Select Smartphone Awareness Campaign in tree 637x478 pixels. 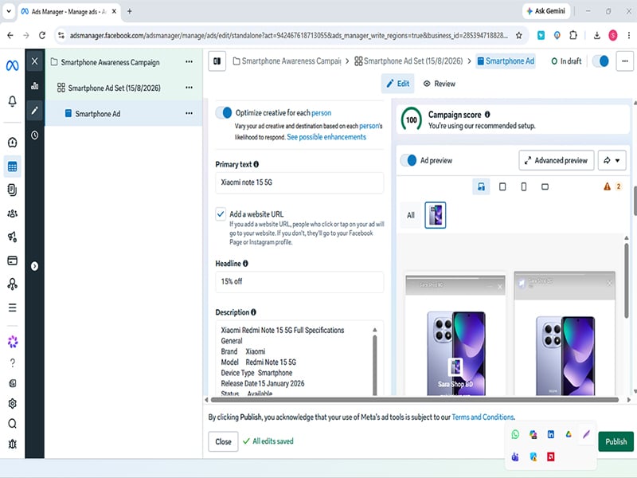[110, 62]
